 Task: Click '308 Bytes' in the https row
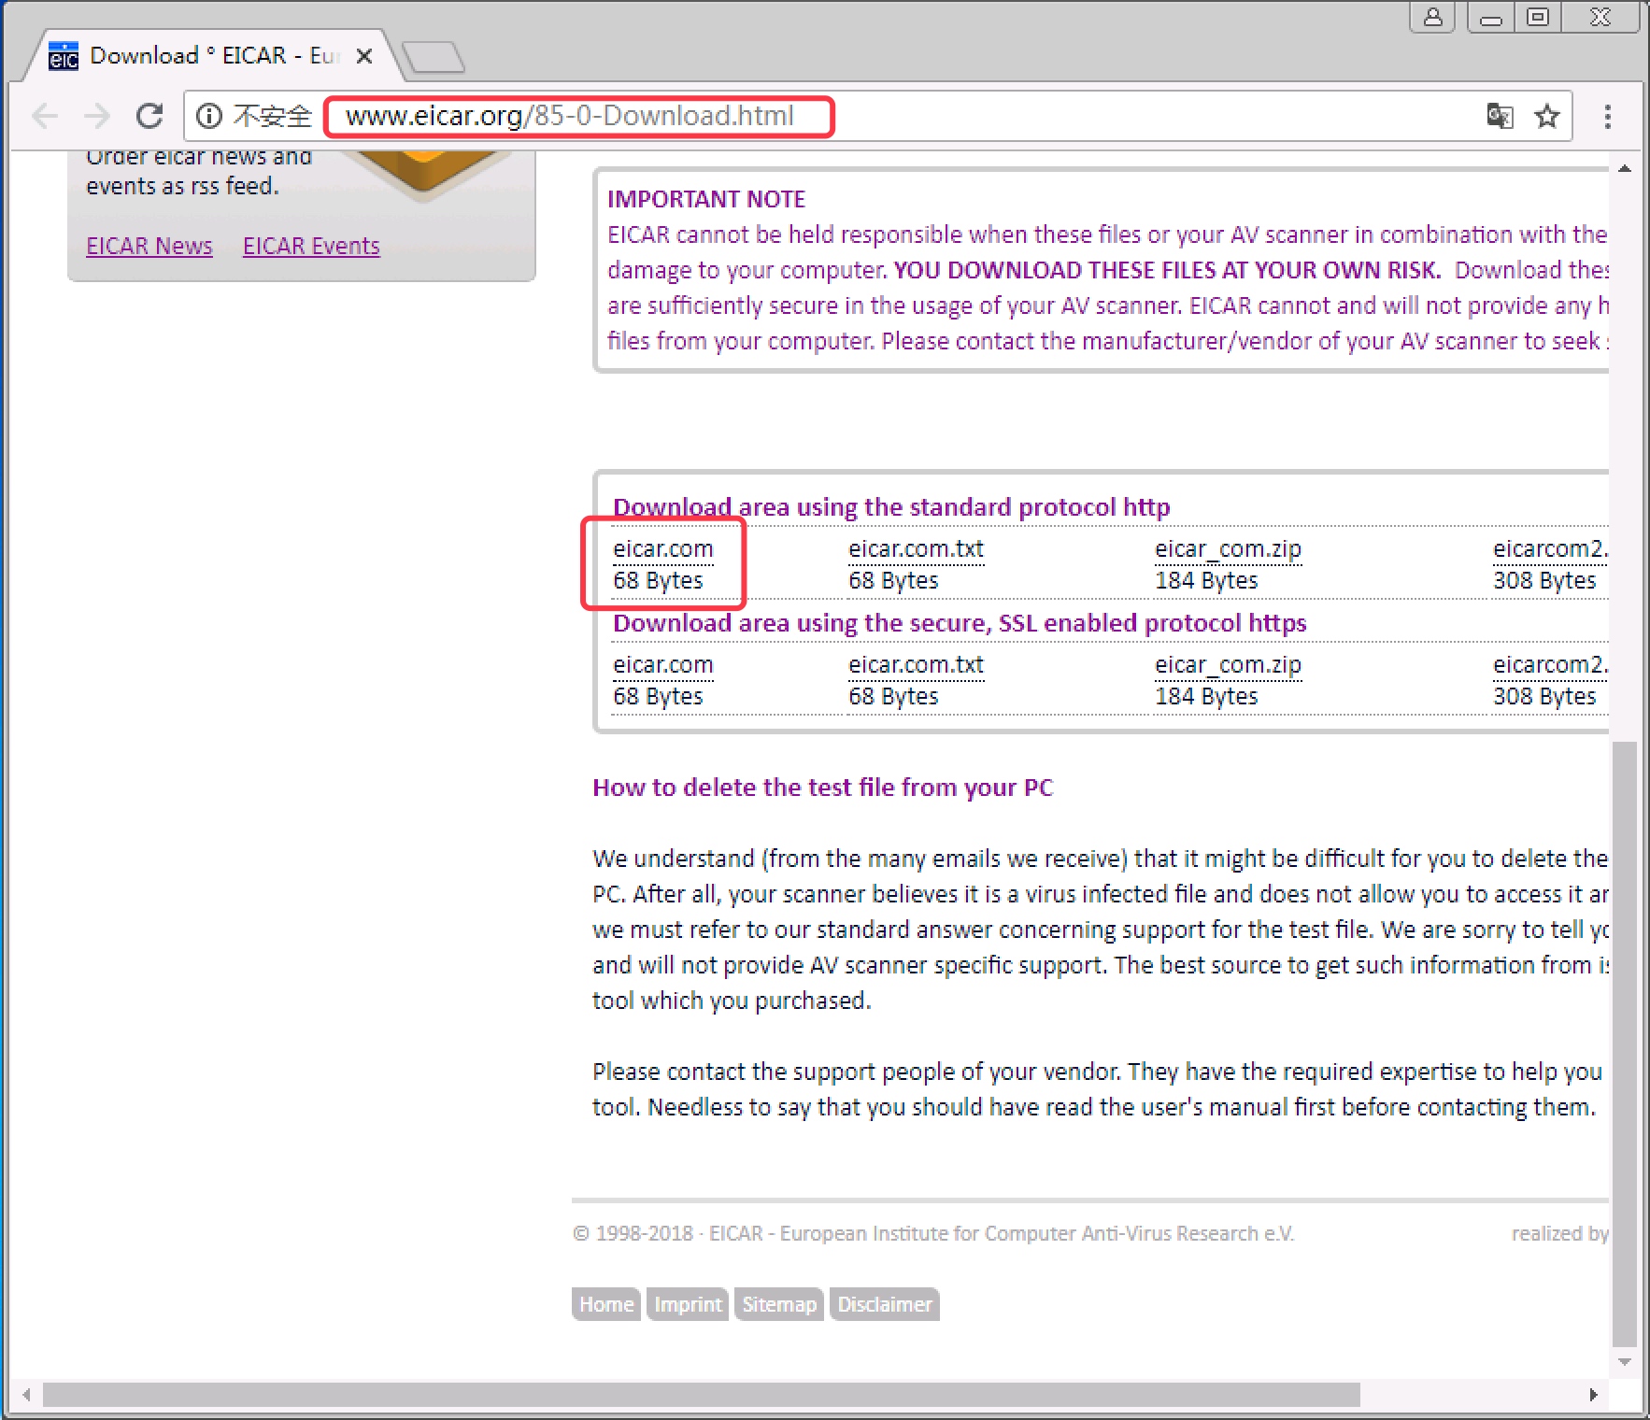pos(1544,697)
